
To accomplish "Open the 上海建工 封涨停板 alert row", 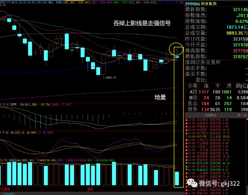I will [207, 146].
